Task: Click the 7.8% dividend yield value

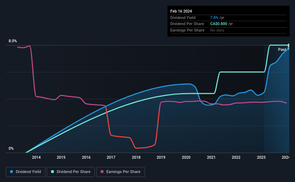Action: [x=214, y=18]
